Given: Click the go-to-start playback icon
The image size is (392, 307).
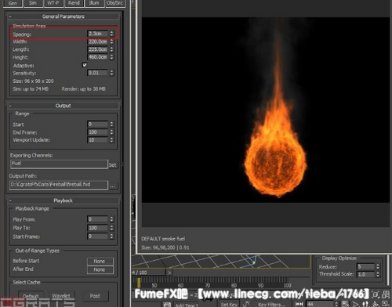Looking at the screenshot, I should pyautogui.click(x=299, y=304).
